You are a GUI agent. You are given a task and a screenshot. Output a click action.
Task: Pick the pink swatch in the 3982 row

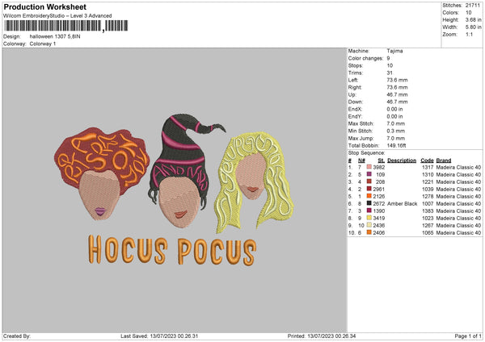[x=369, y=167]
